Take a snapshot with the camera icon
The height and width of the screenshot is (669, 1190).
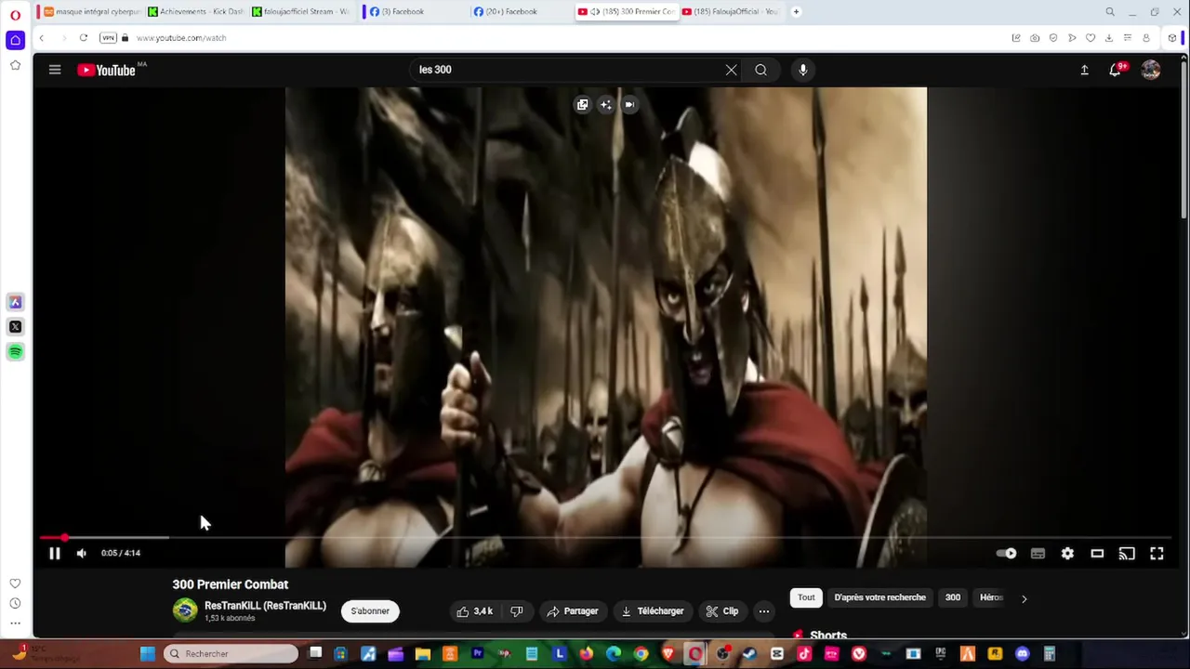click(x=1035, y=38)
